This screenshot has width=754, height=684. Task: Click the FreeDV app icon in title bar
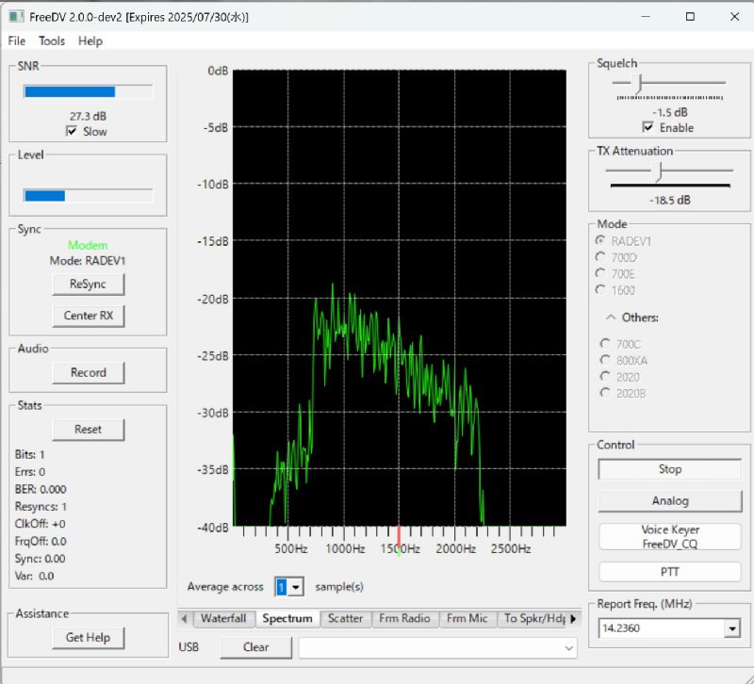(x=16, y=17)
